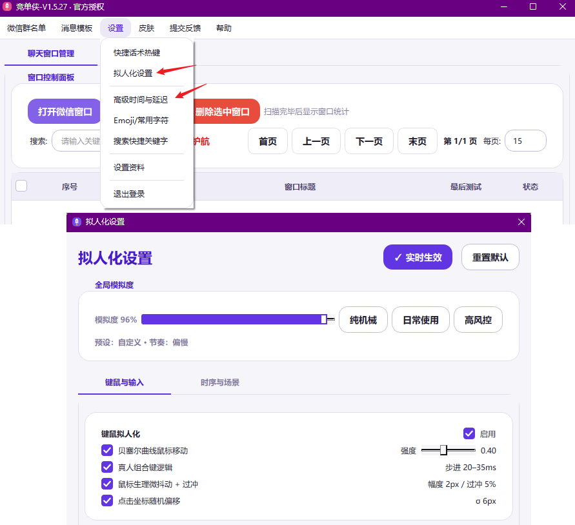Toggle the 启用 checkbox for 键鼠拟人化
This screenshot has width=575, height=525.
469,433
